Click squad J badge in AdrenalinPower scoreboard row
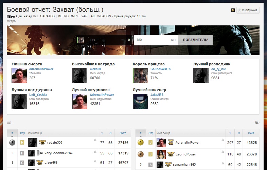267x170 pixels. point(150,143)
